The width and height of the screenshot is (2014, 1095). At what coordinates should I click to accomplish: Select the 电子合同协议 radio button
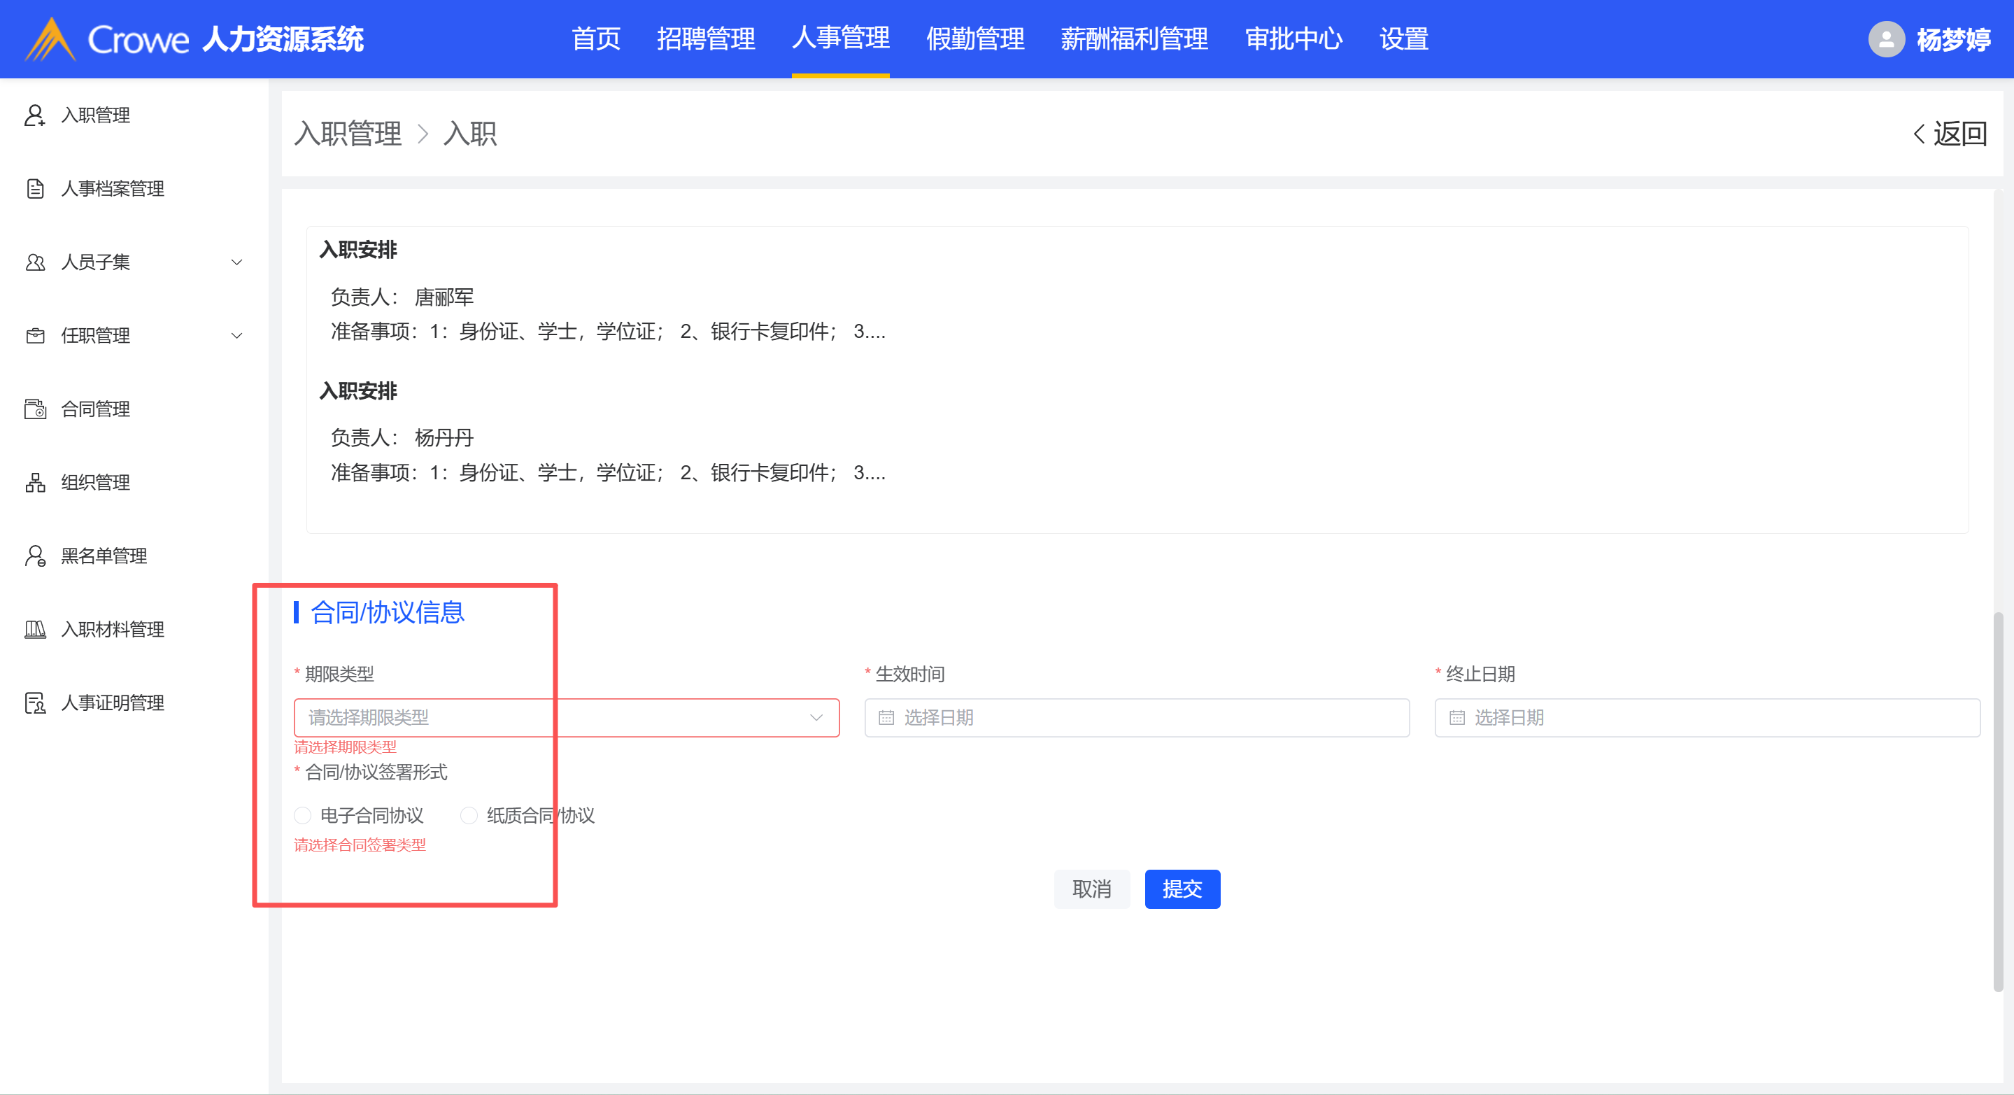(x=303, y=816)
